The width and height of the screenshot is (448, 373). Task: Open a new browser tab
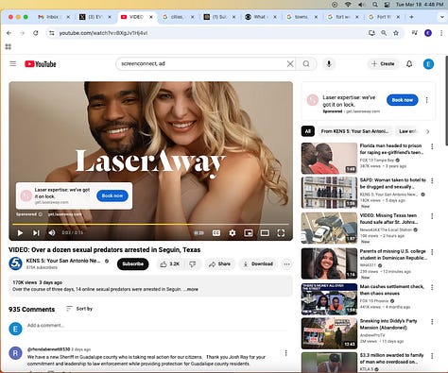click(411, 17)
